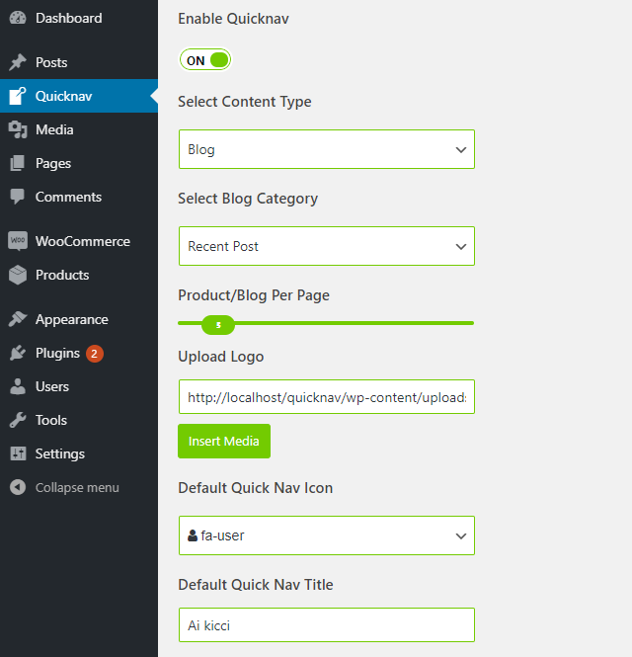
Task: Click the fa-user icon in the dropdown
Action: coord(193,535)
